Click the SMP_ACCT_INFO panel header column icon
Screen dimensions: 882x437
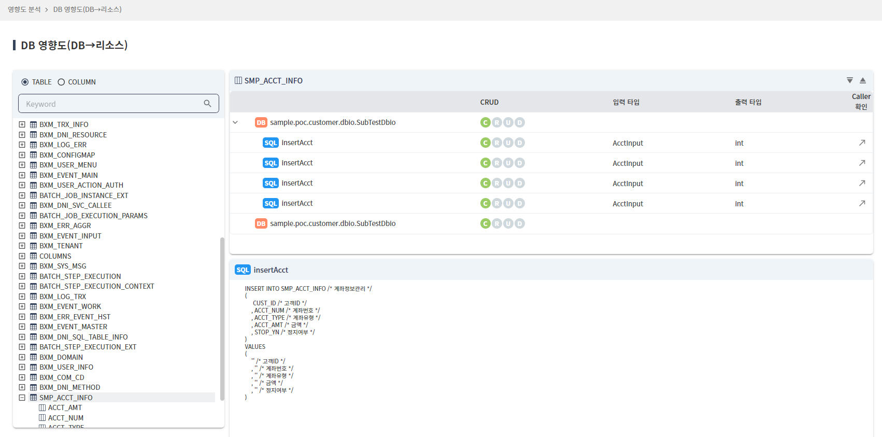click(238, 80)
